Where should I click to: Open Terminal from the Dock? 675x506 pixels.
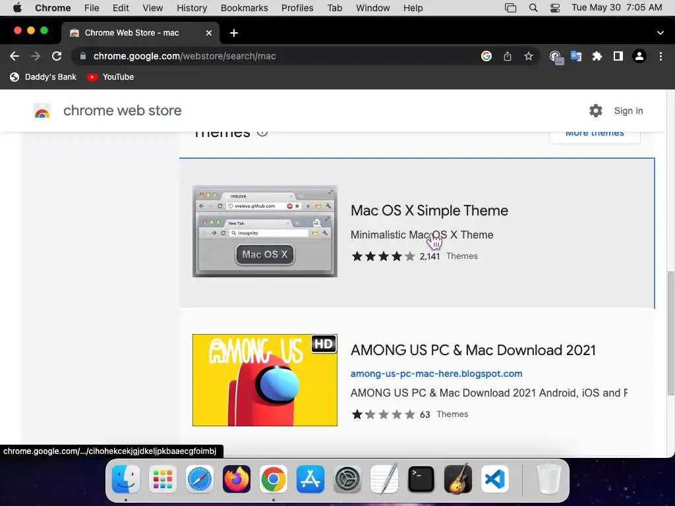click(421, 479)
